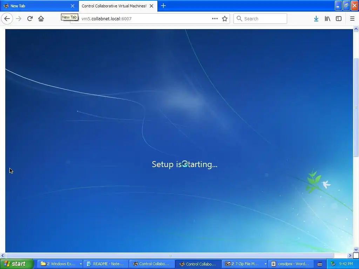Click the on-screen keyboard taskbar icon
359x269 pixels.
coord(320,264)
